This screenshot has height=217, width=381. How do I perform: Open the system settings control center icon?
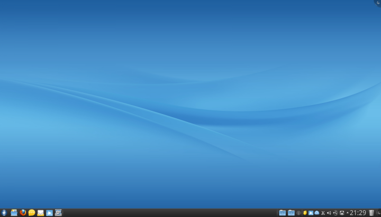click(x=58, y=213)
